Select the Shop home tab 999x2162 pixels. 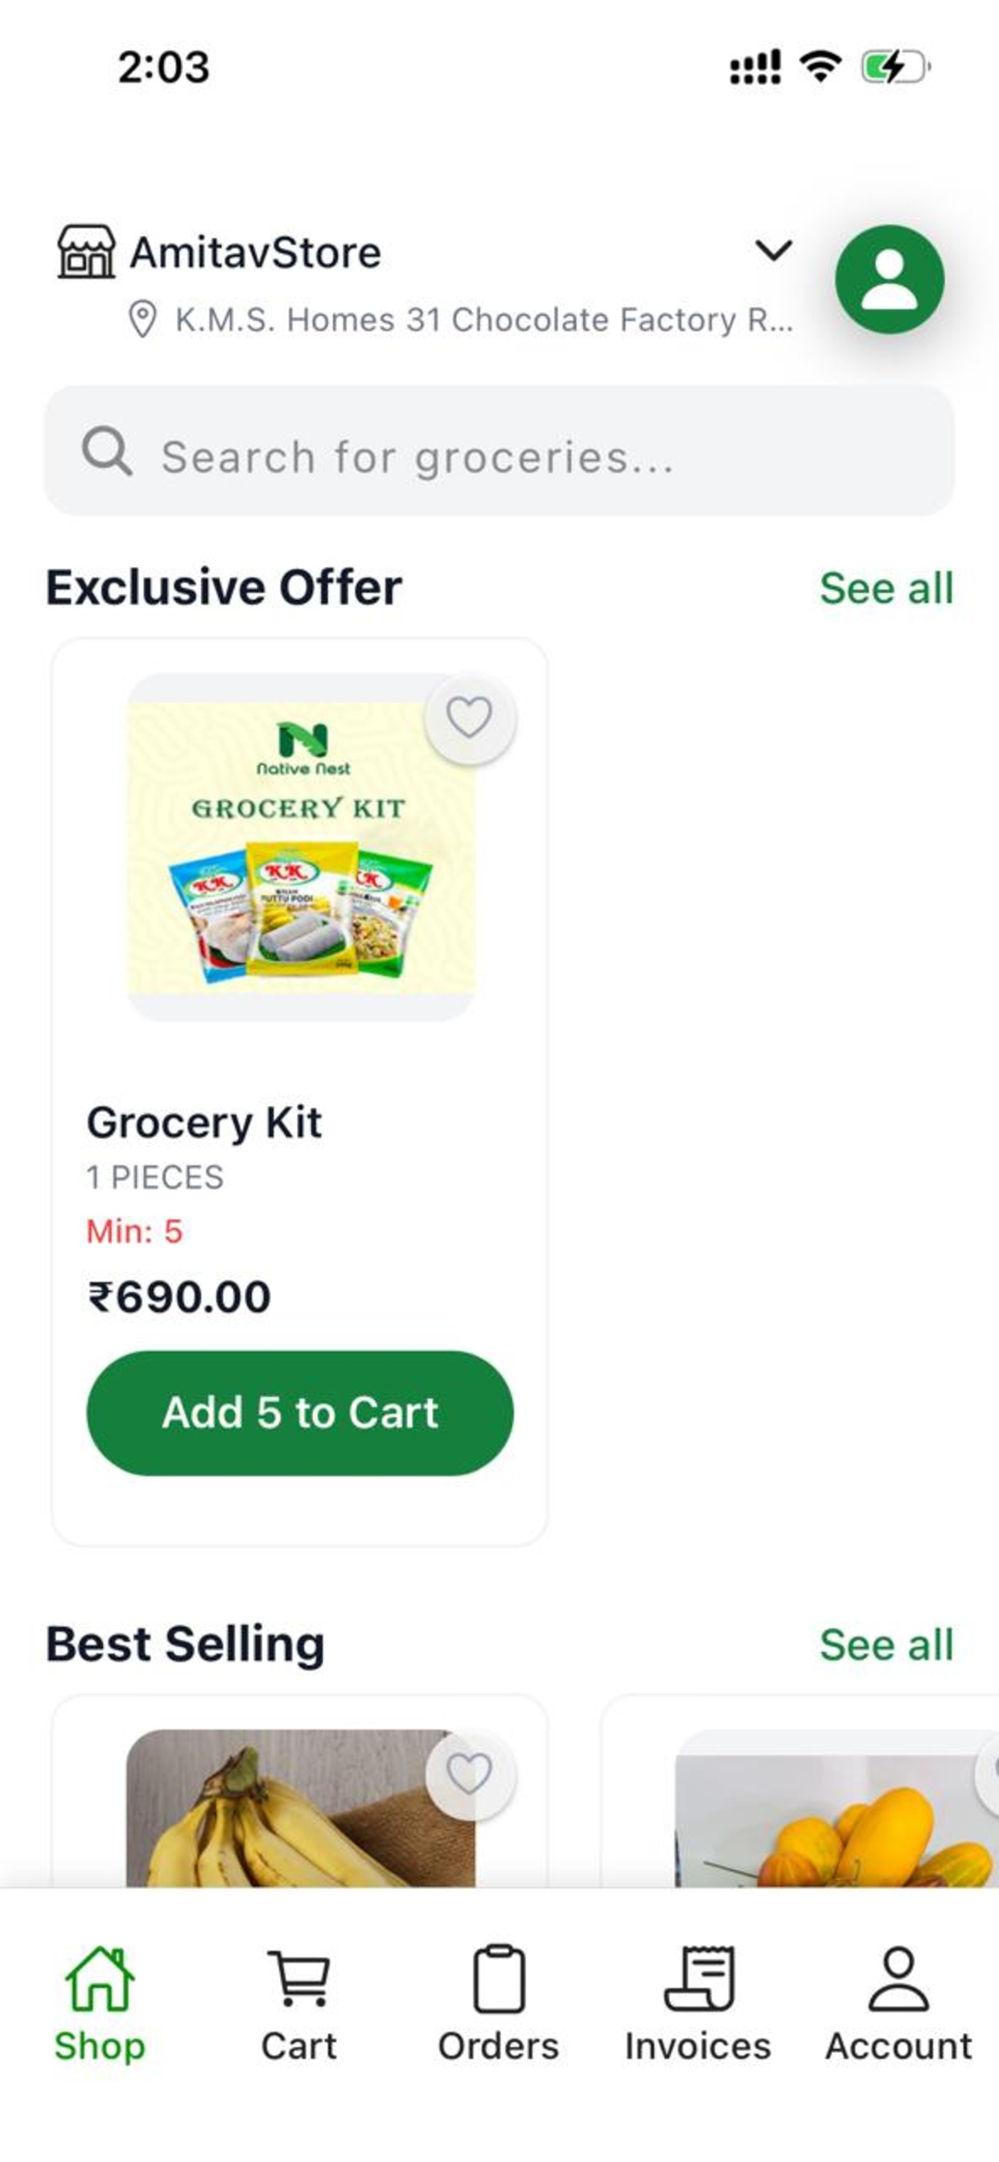[x=100, y=2004]
